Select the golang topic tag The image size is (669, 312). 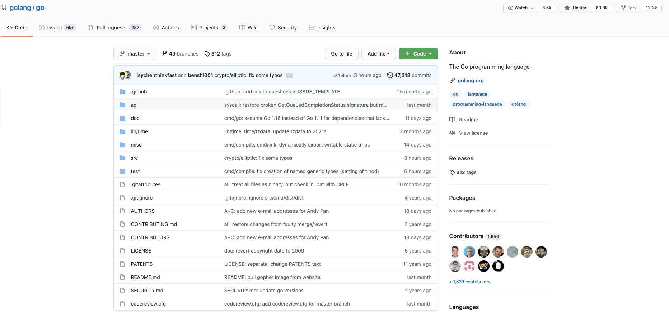(519, 104)
